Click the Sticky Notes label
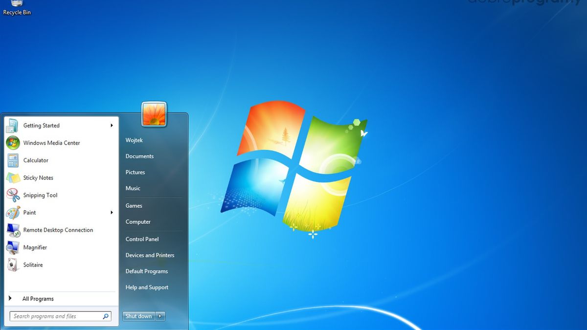 38,178
